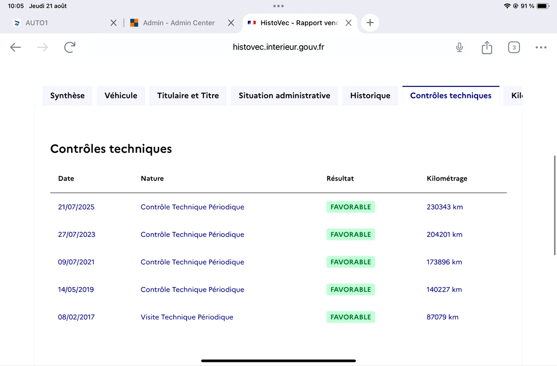This screenshot has height=366, width=557.
Task: Close the Admin Center tab
Action: tap(231, 23)
